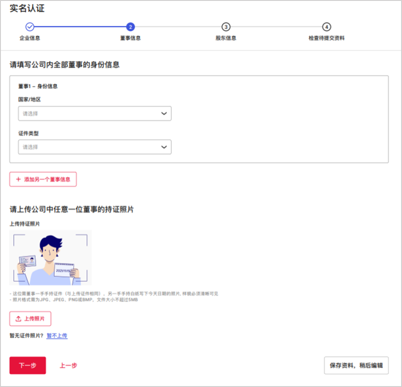
Task: Click the 上传照片 button
Action: pos(30,319)
